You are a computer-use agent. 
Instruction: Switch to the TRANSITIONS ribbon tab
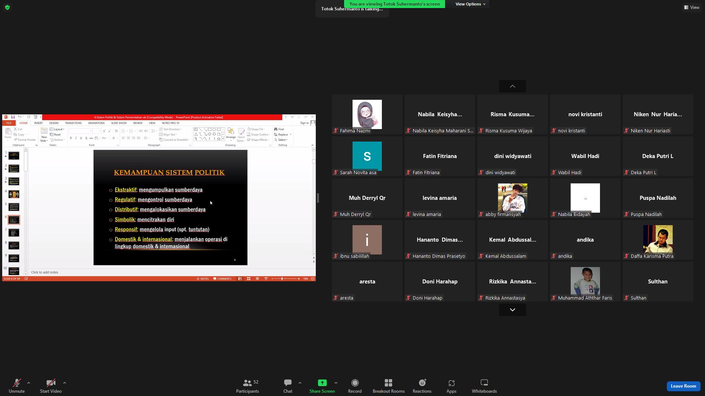coord(73,123)
